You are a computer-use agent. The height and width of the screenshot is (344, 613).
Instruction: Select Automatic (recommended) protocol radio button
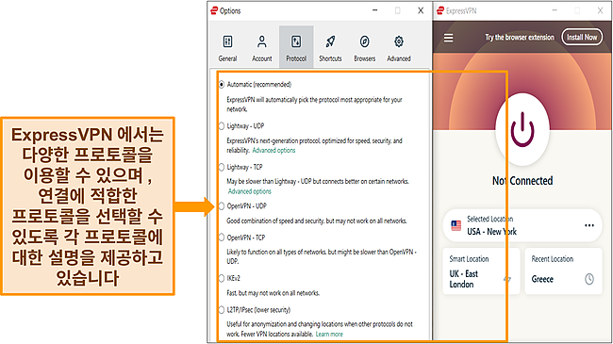coord(222,85)
